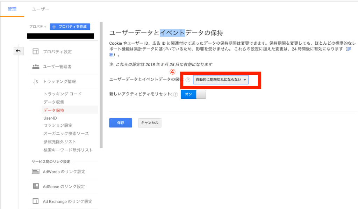Click the note about 2018 年 5 月 25 日
This screenshot has width=358, height=209.
[161, 64]
